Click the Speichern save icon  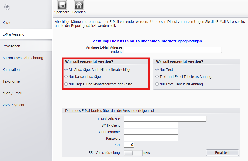tap(62, 5)
